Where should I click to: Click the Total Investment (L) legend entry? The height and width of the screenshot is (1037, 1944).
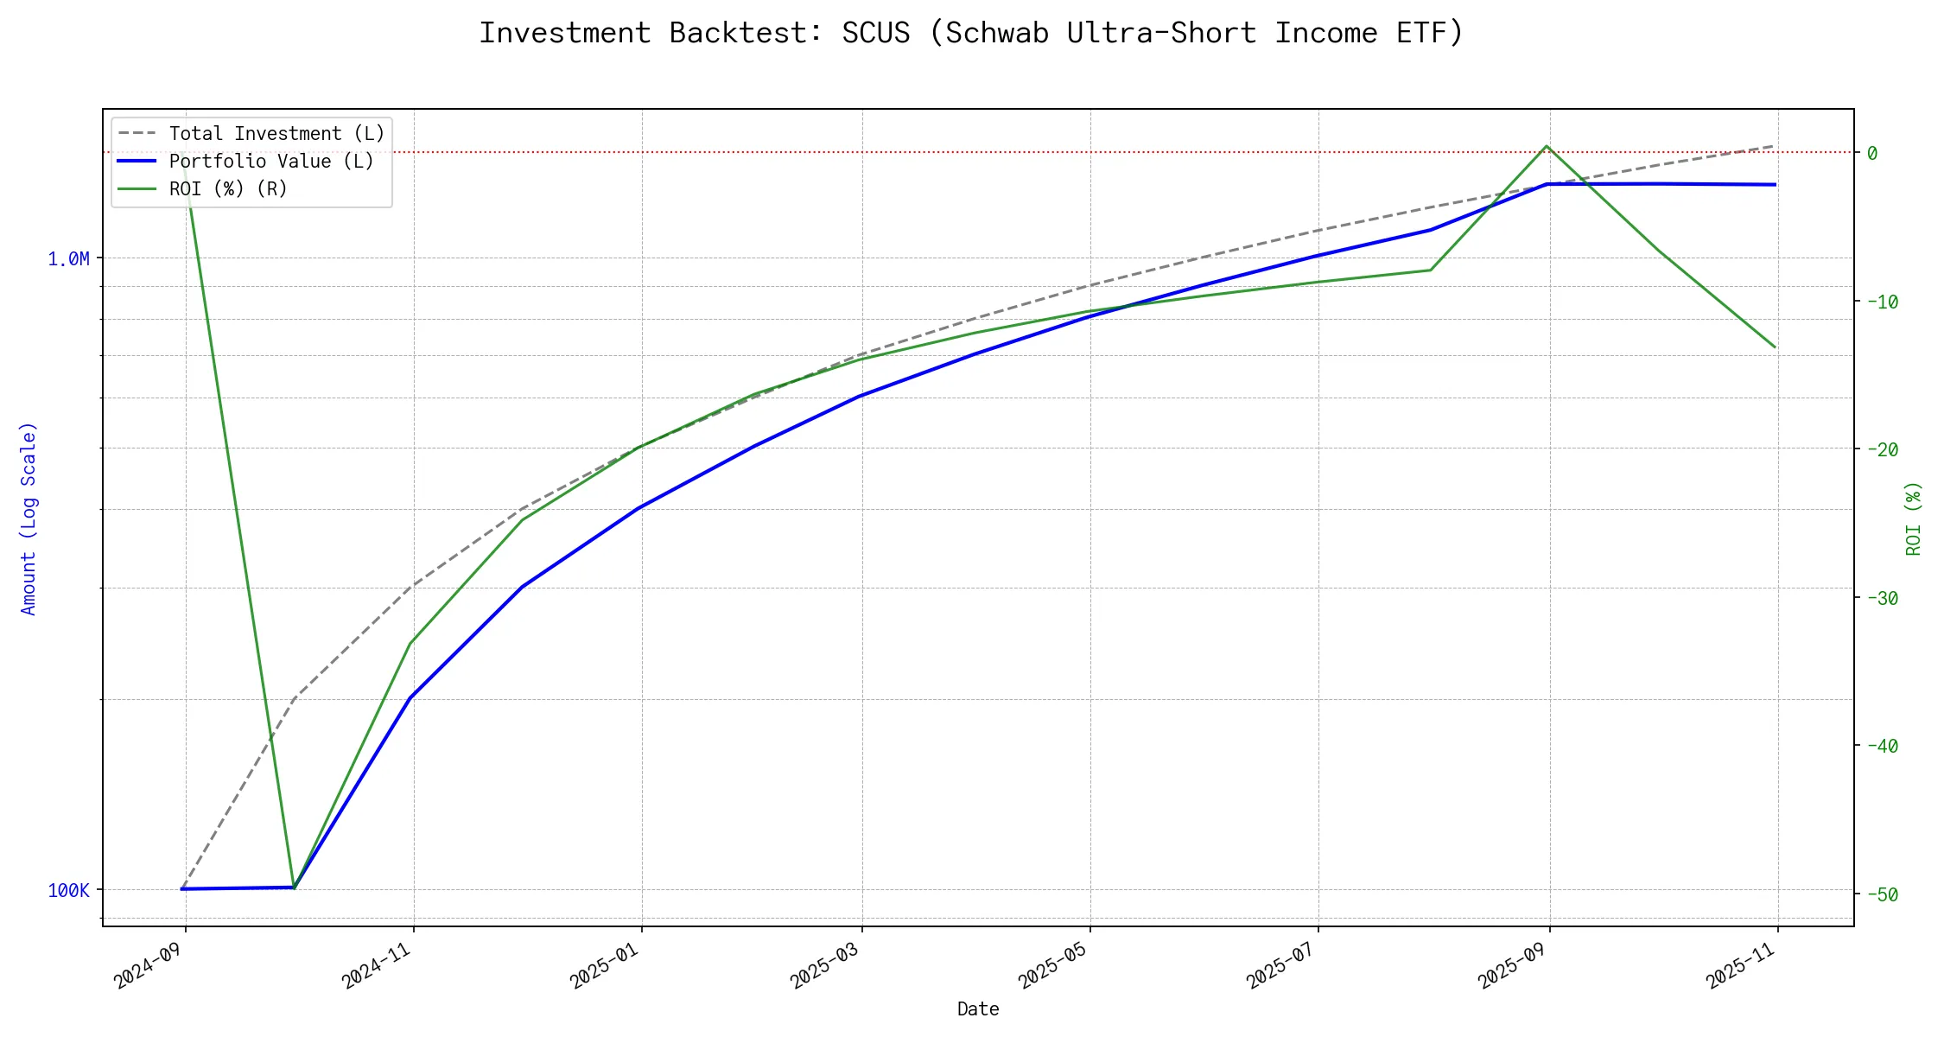click(x=276, y=134)
